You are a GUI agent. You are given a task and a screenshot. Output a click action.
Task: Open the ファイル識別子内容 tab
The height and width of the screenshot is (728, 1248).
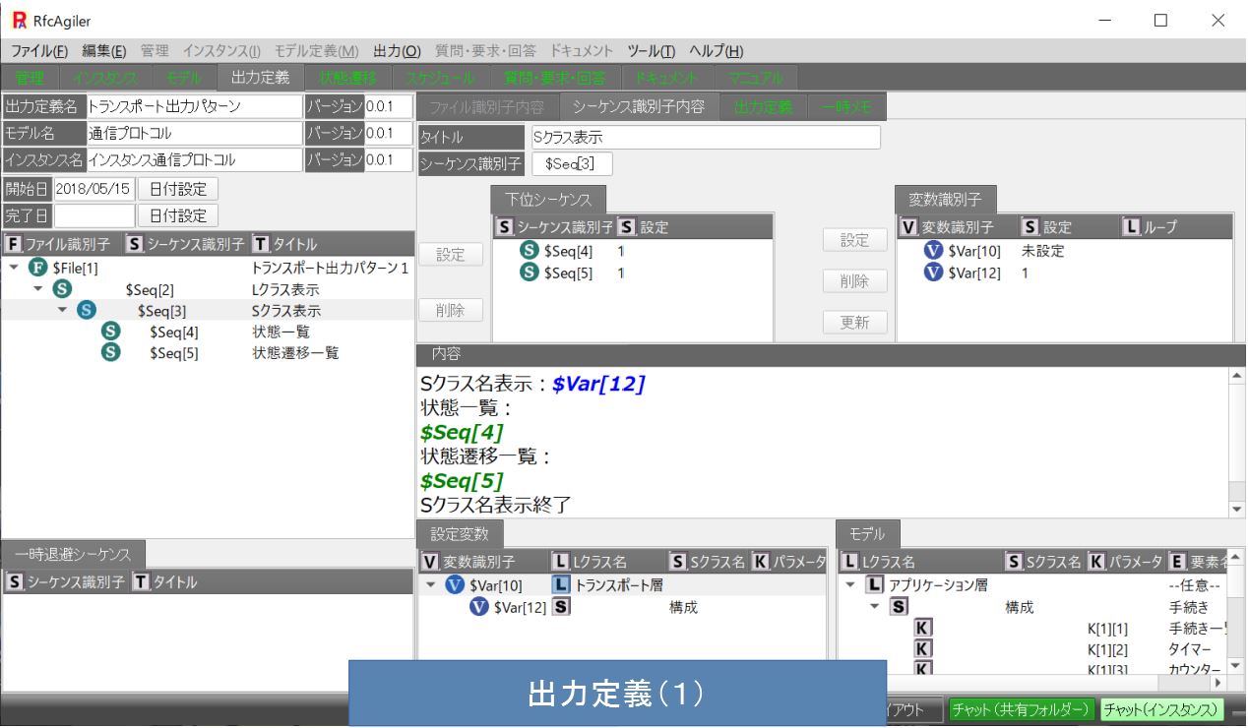(486, 107)
